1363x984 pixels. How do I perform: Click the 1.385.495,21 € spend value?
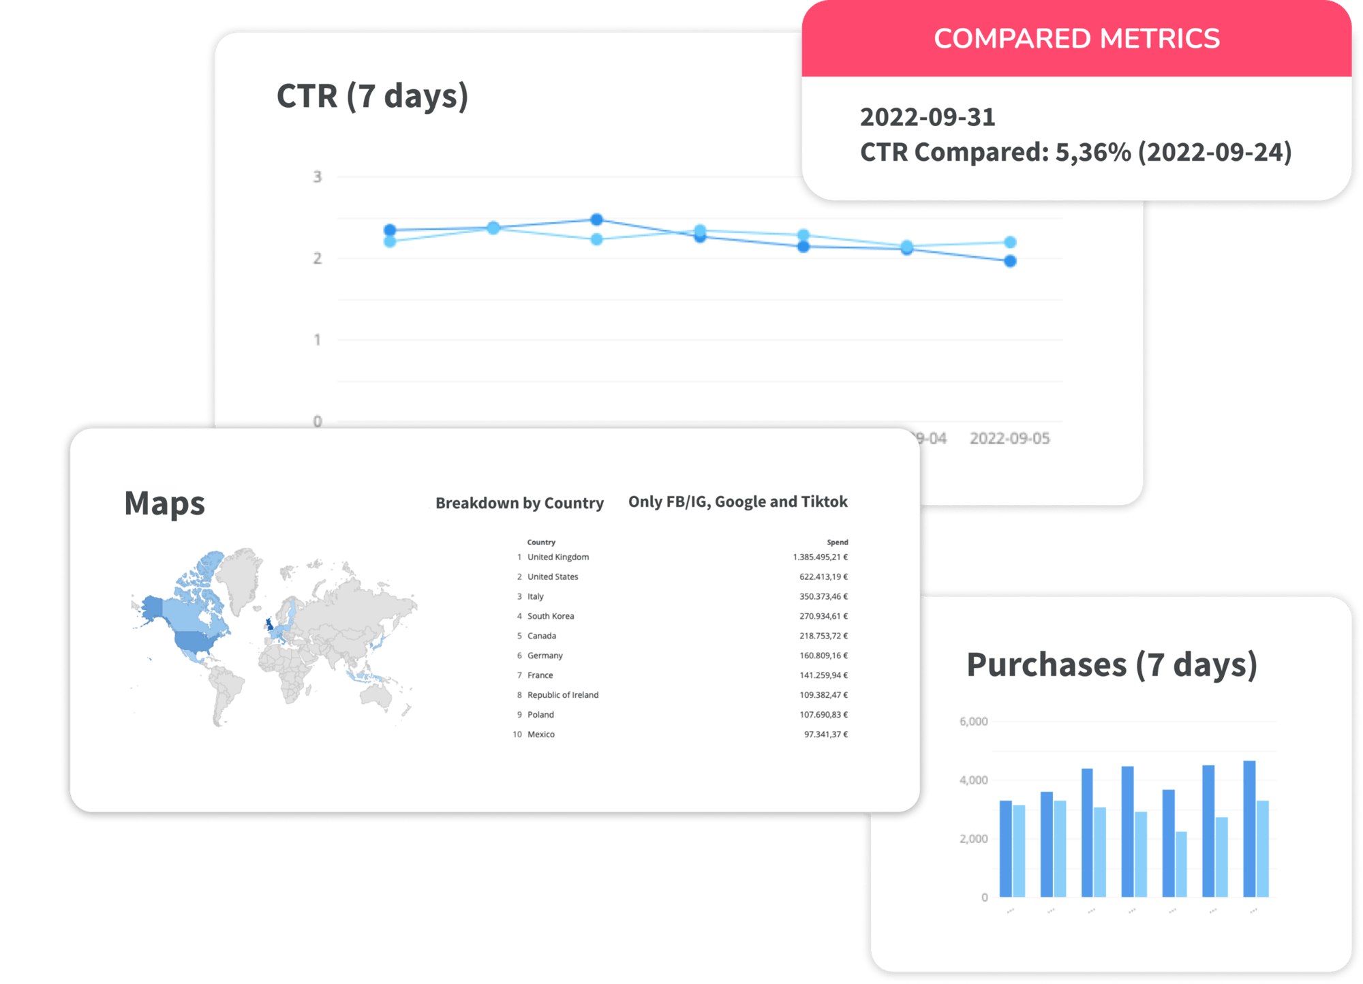coord(820,557)
